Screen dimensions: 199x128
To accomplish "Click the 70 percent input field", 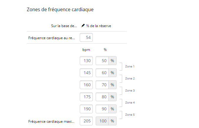I will (102, 85).
